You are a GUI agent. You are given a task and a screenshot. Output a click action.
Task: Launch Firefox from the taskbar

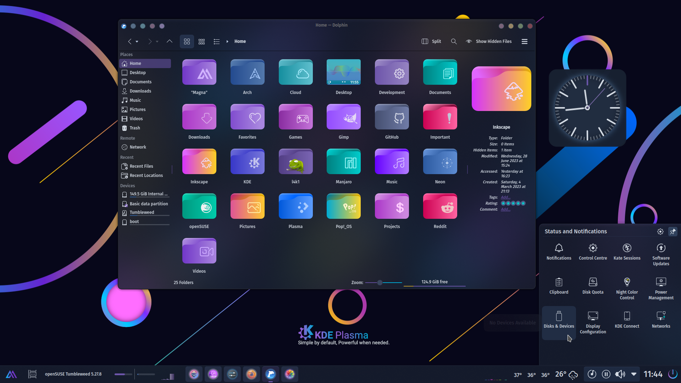click(251, 374)
